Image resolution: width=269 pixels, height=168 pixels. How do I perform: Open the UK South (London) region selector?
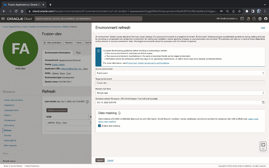[227, 19]
